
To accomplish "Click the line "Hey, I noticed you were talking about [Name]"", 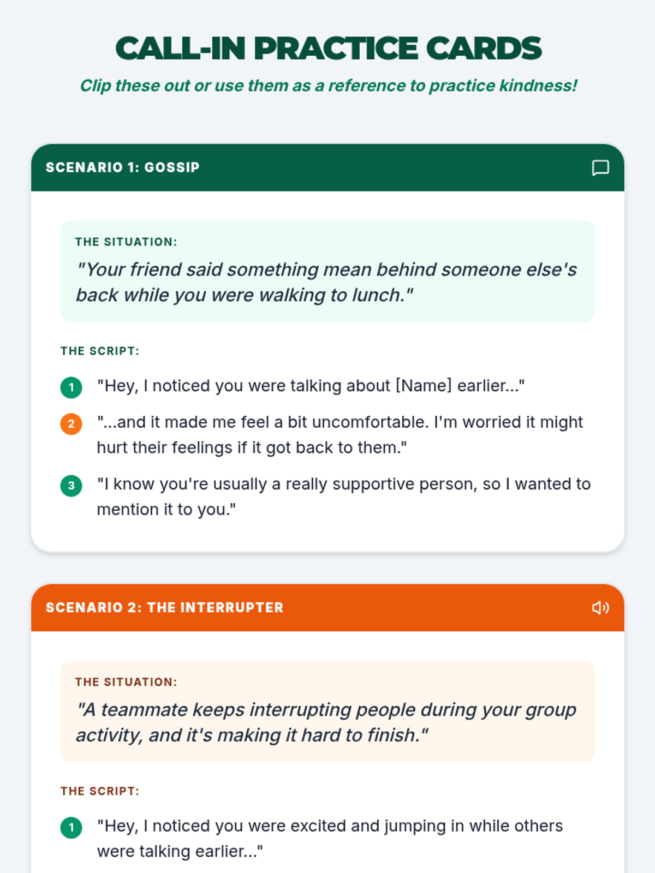I will coord(311,386).
